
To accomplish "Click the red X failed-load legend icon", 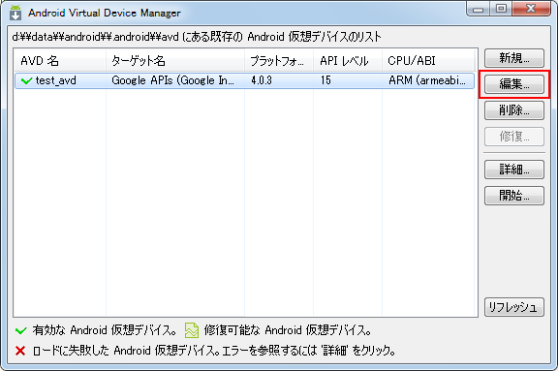I will (x=20, y=351).
